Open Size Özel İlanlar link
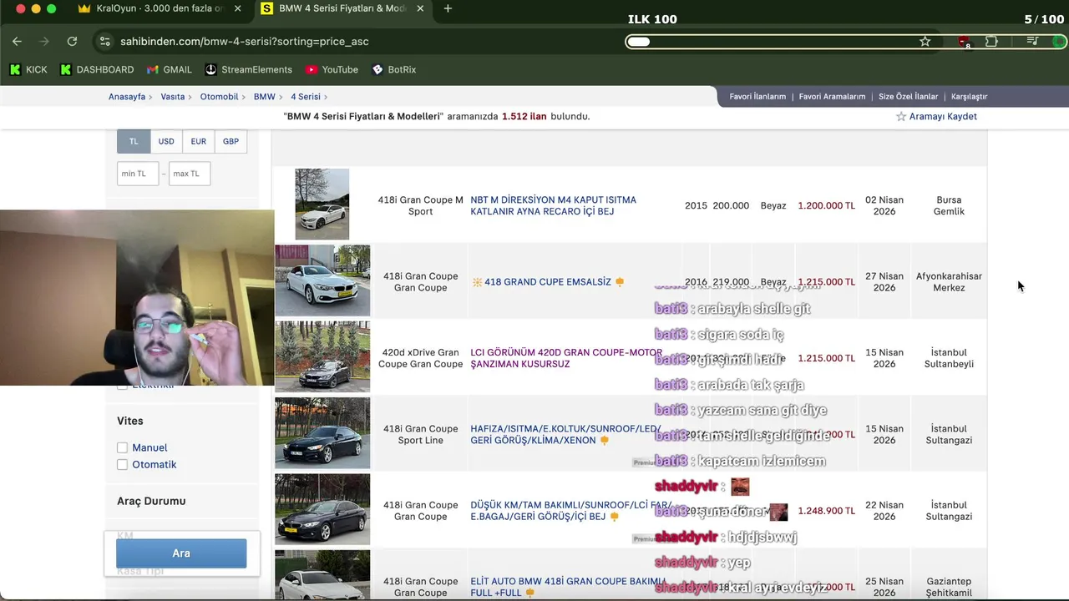 coord(908,97)
